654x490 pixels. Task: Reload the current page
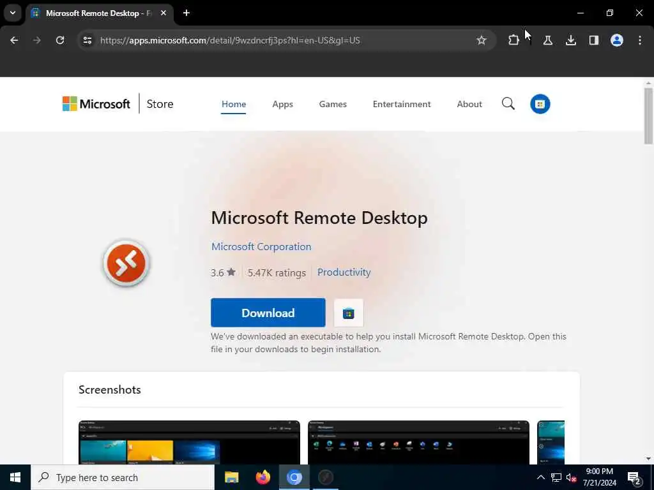coord(60,40)
